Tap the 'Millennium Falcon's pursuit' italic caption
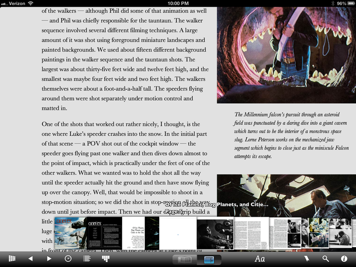The width and height of the screenshot is (356, 267). [291, 135]
